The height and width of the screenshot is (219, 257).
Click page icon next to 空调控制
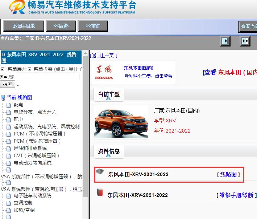click(9, 203)
